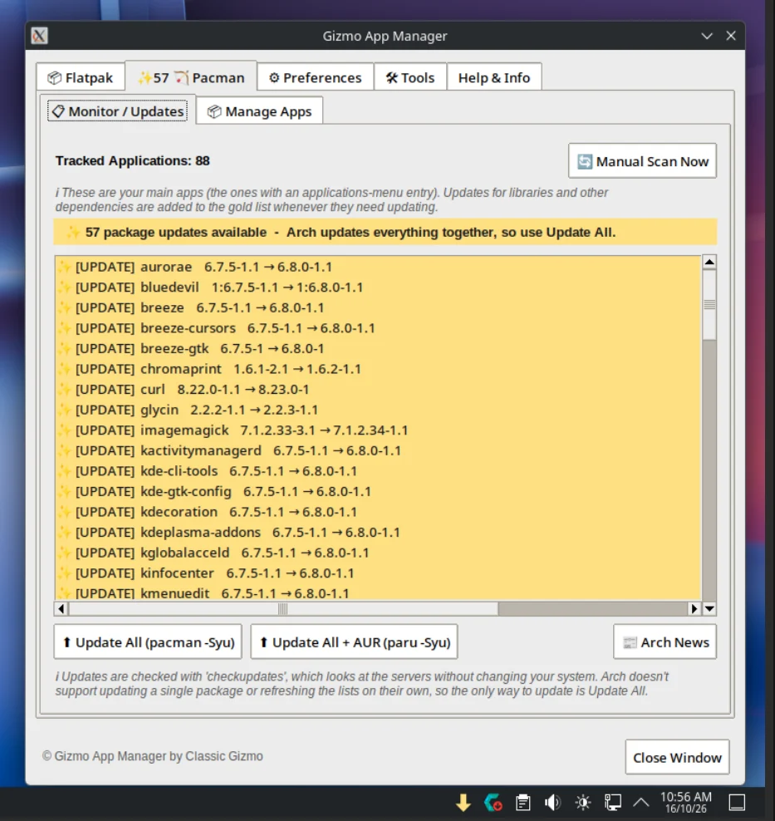Screen dimensions: 775x821
Task: Select the kdeplasma-addons update row
Action: (x=378, y=532)
